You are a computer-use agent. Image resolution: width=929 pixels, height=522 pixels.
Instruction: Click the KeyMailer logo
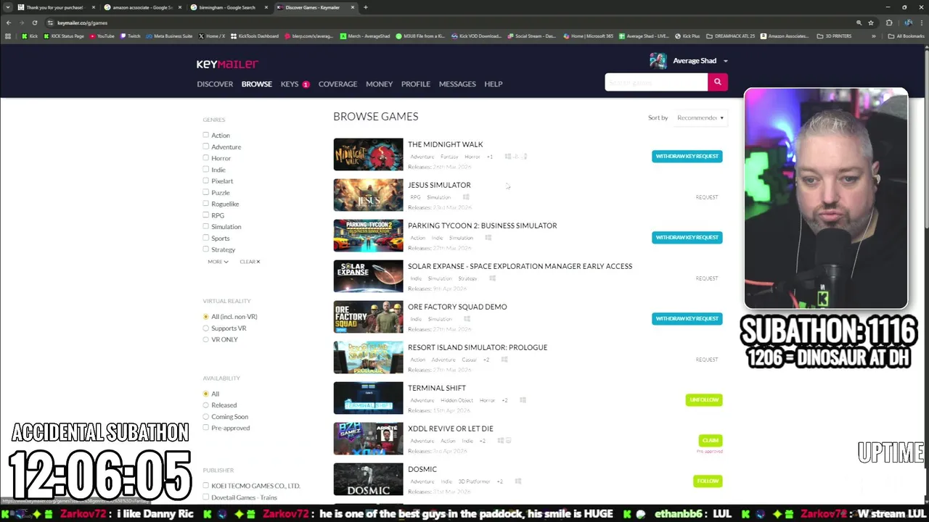coord(227,64)
